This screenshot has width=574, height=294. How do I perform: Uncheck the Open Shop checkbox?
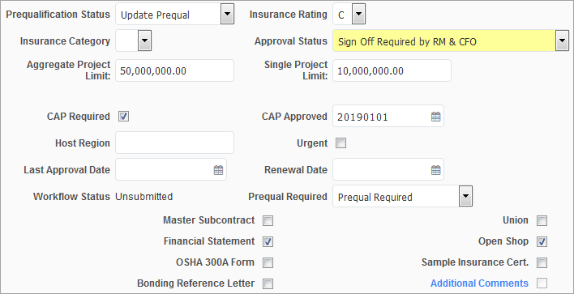[x=542, y=241]
